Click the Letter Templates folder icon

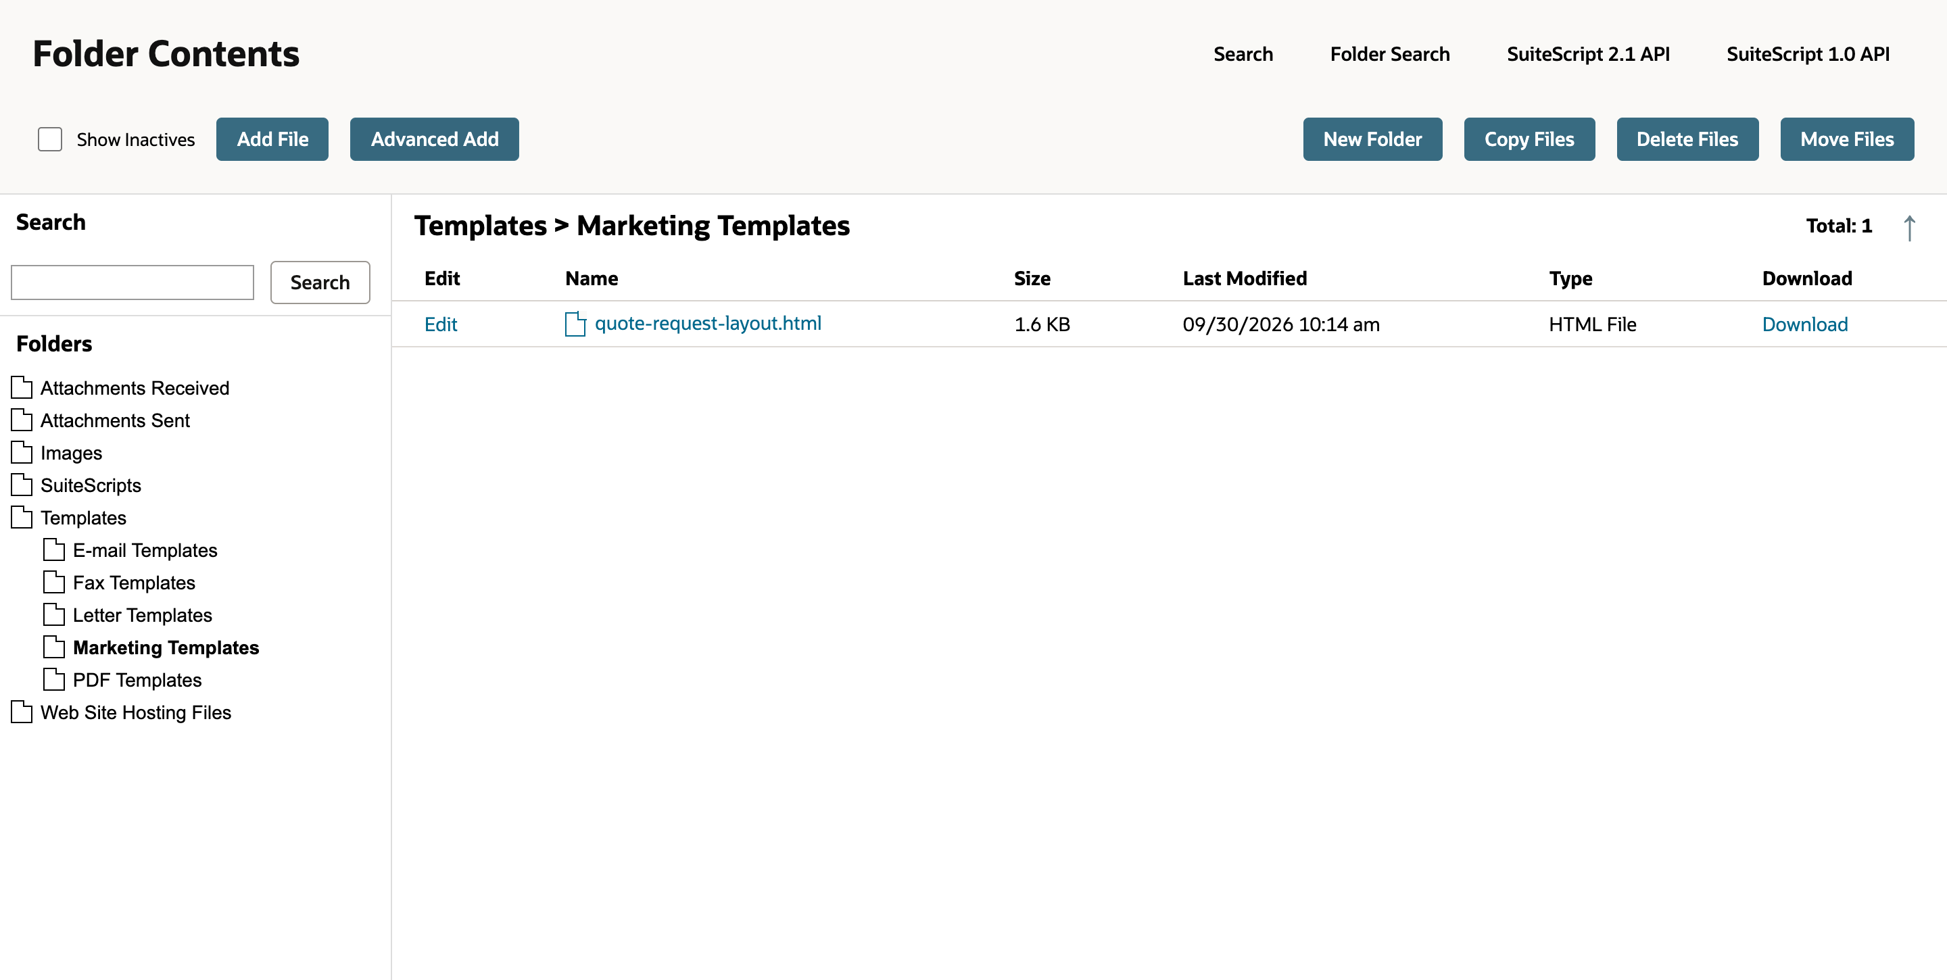coord(54,615)
